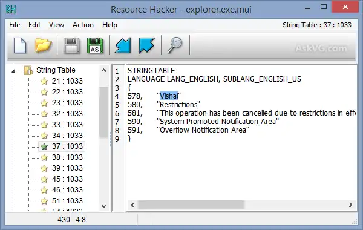The width and height of the screenshot is (363, 230).
Task: Select tree entry 46 : 1033
Action: 67,190
